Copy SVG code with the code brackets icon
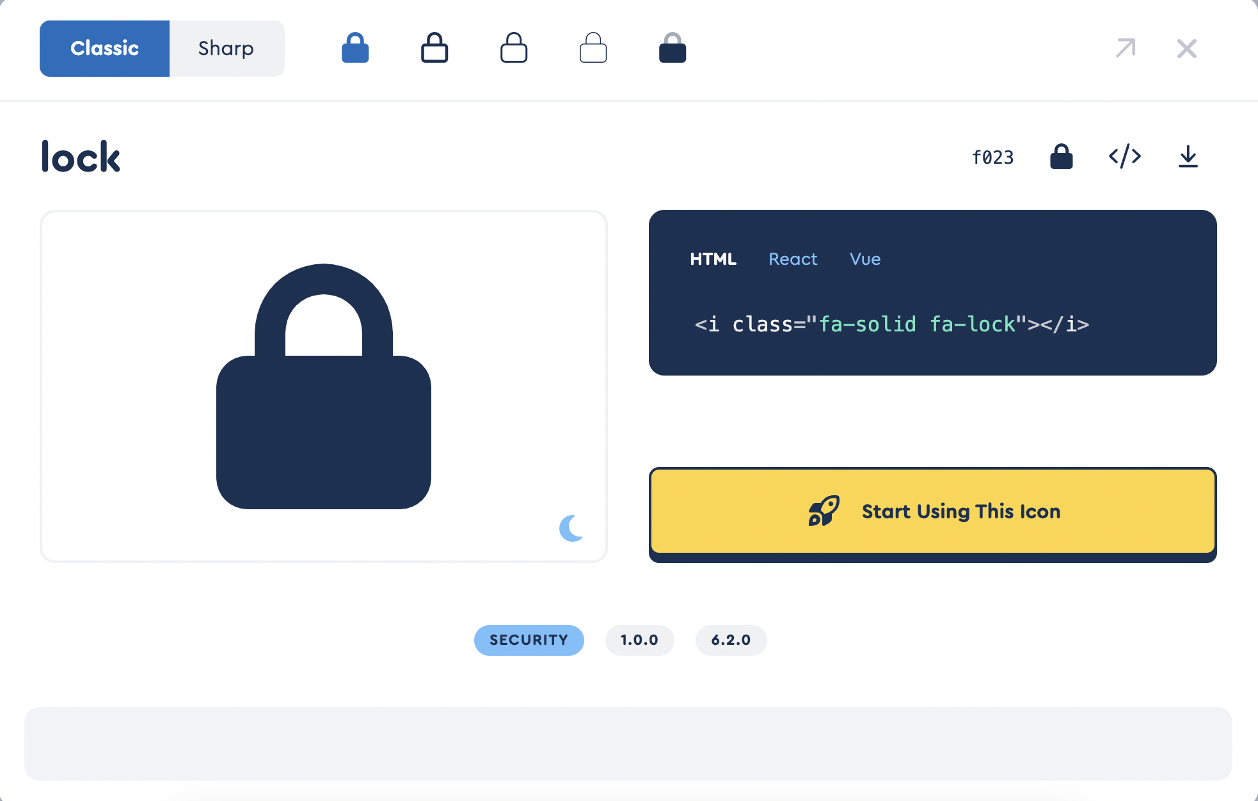The height and width of the screenshot is (801, 1258). [1125, 157]
